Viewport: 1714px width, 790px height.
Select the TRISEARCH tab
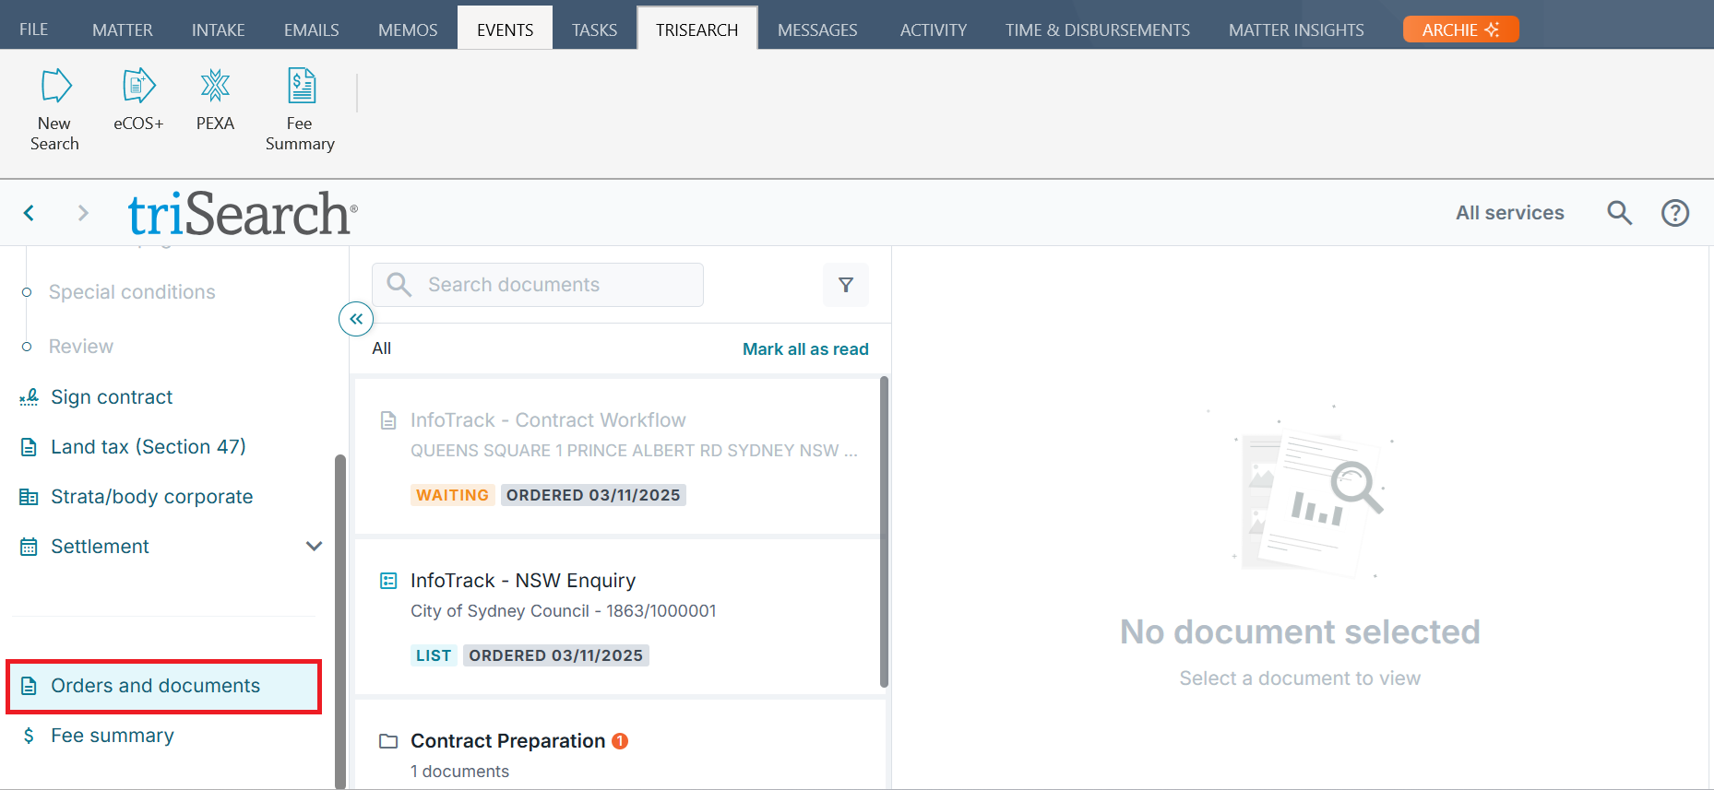click(x=697, y=29)
